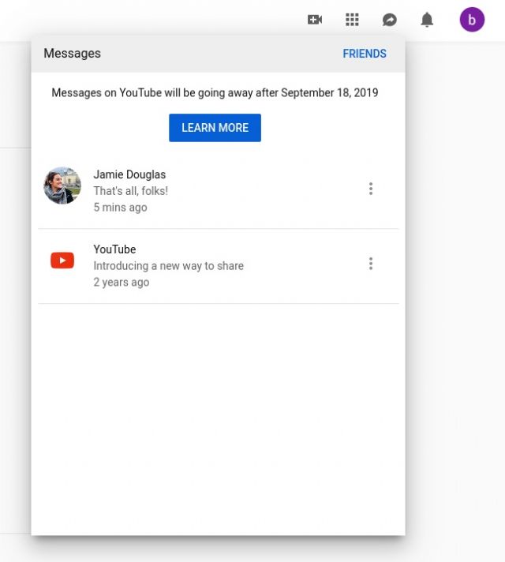The image size is (505, 562).
Task: Click the '5 mins ago' timestamp
Action: point(121,208)
